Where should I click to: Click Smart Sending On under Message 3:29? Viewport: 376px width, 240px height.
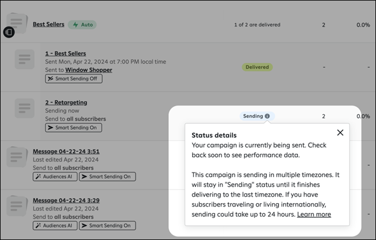[108, 226]
